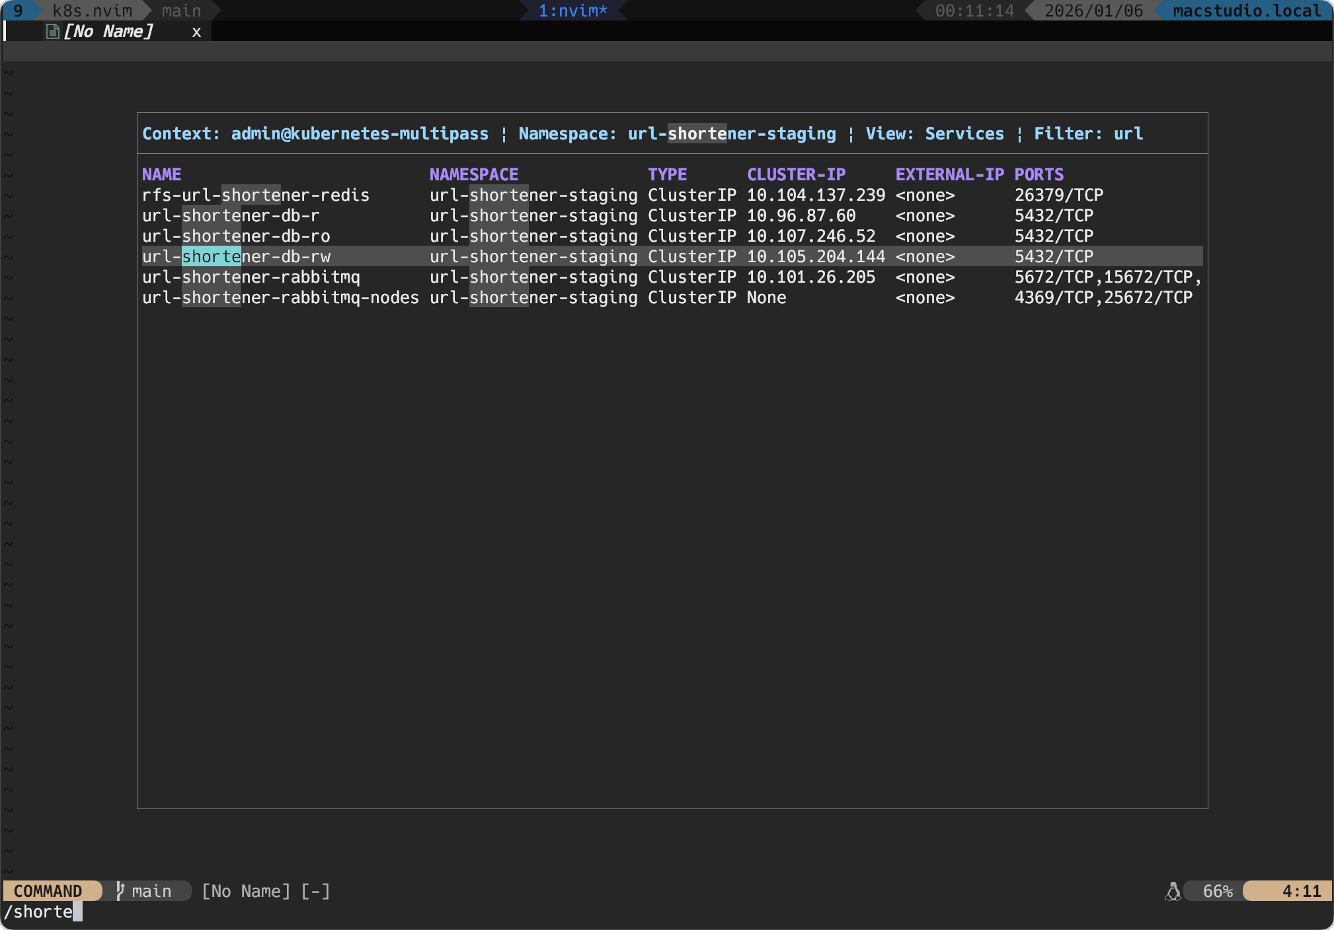This screenshot has height=930, width=1334.
Task: Switch to the 1:nvim* tmux window
Action: click(x=572, y=10)
